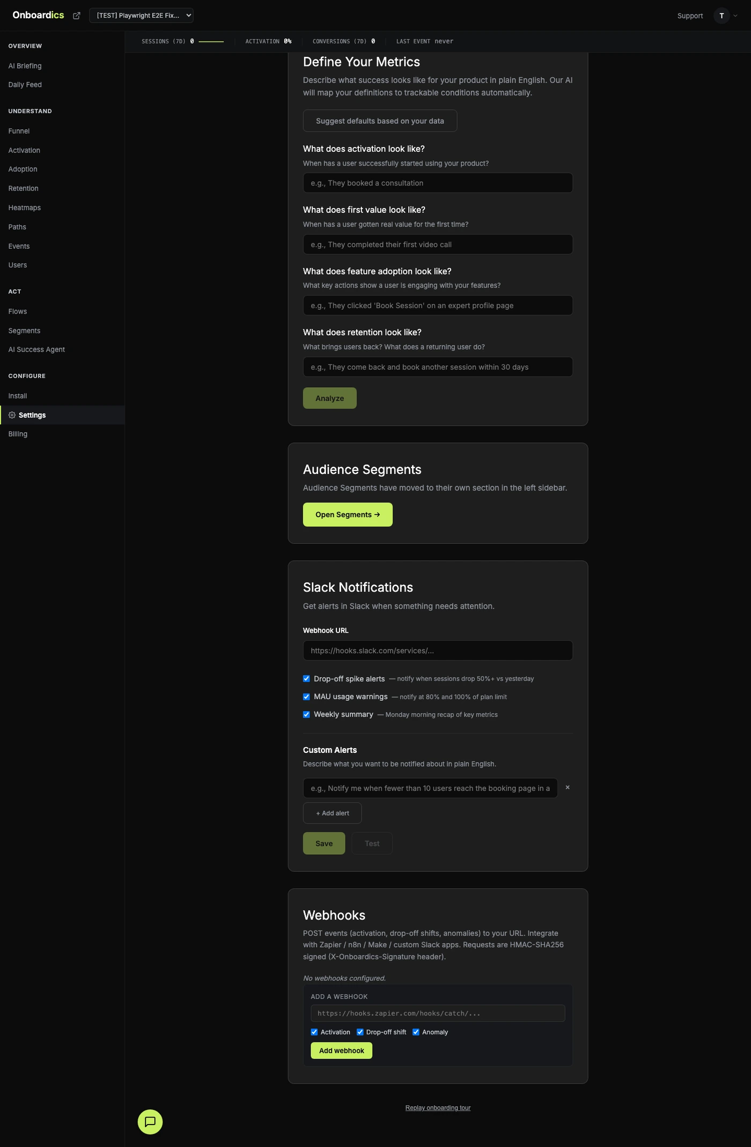
Task: Click the custom alert description field
Action: [x=430, y=788]
